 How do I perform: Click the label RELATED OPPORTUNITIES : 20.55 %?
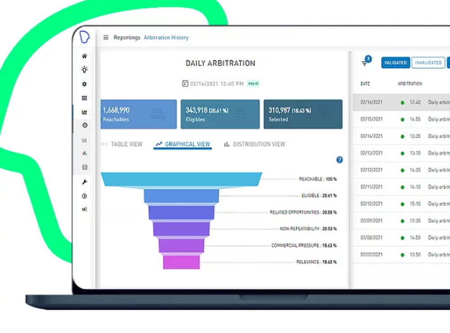click(x=303, y=212)
